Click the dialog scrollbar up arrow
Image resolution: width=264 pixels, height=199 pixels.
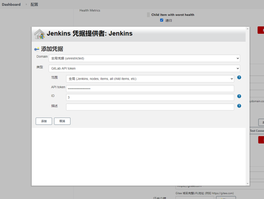pyautogui.click(x=247, y=29)
